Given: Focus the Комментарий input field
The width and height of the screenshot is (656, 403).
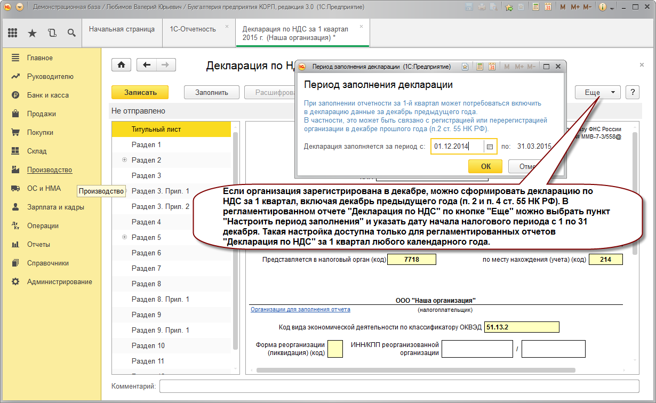Looking at the screenshot, I should click(399, 386).
